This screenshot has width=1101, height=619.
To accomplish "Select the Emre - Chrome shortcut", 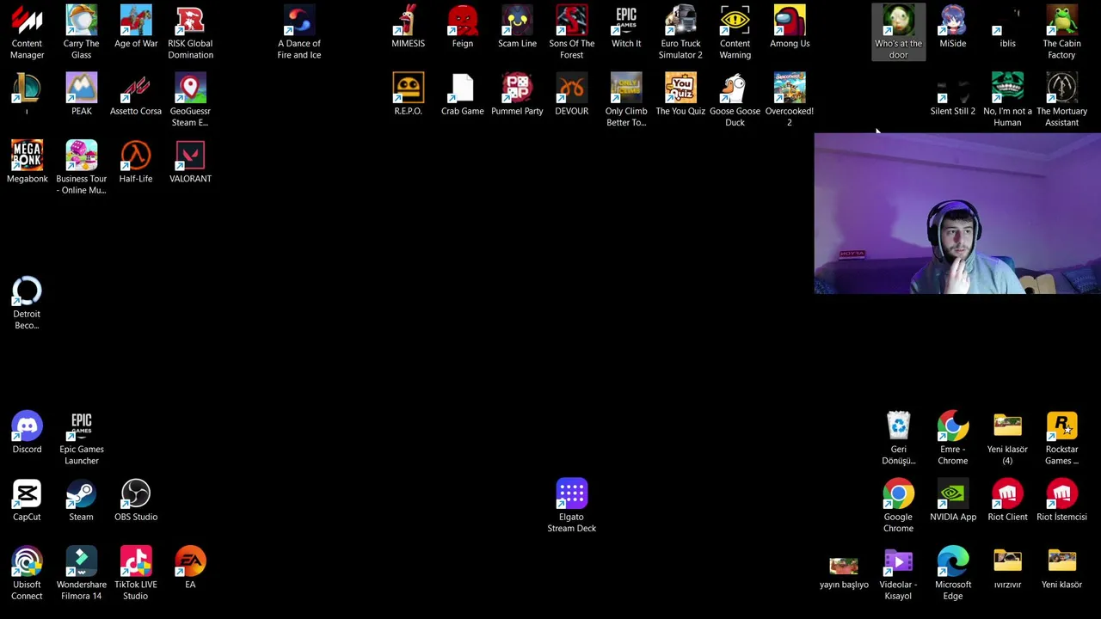I will (x=953, y=438).
